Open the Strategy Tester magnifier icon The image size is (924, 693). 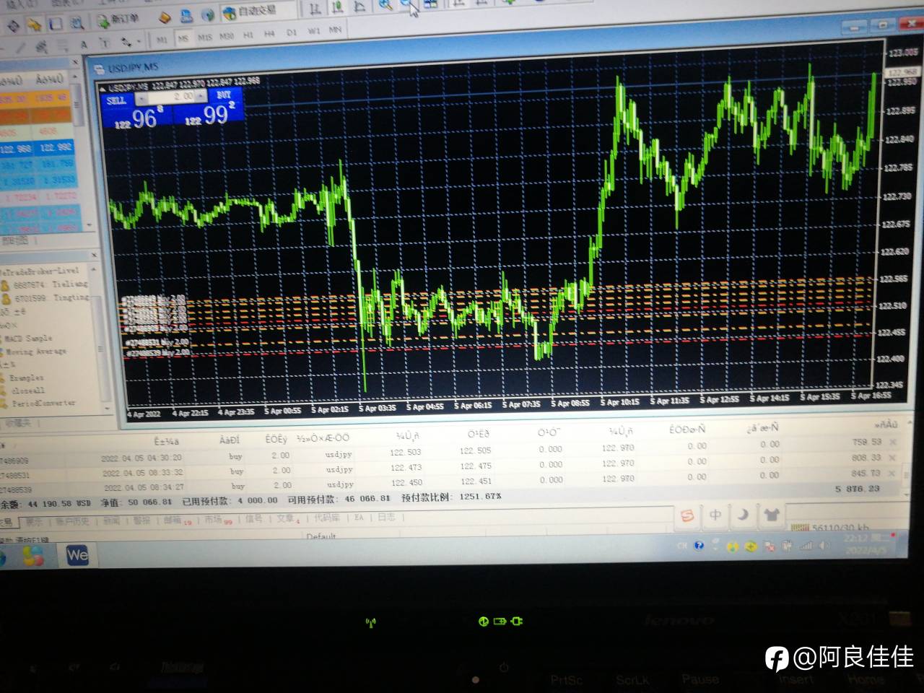pos(77,22)
